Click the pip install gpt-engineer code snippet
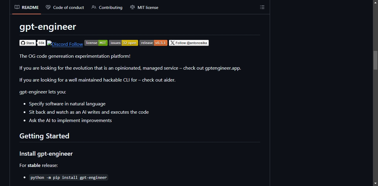Screen dimensions: 378x186 (x=69, y=177)
